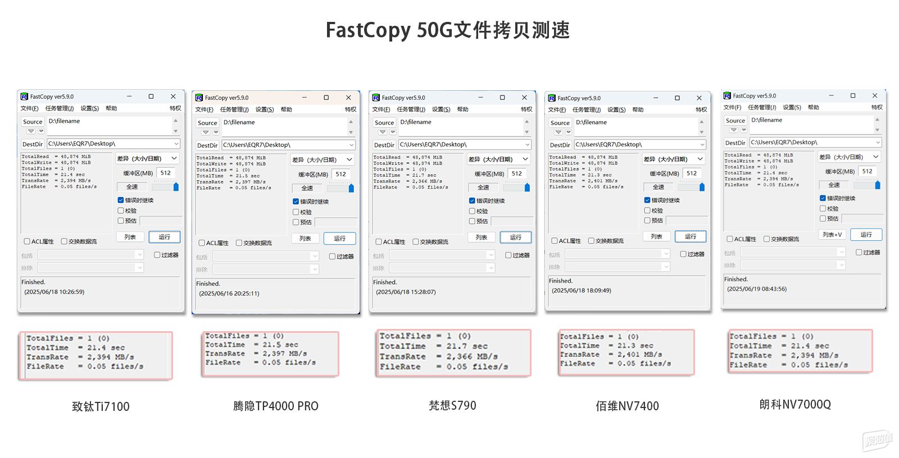
Task: Click source field scroll-down arrow in S790 window
Action: (527, 132)
